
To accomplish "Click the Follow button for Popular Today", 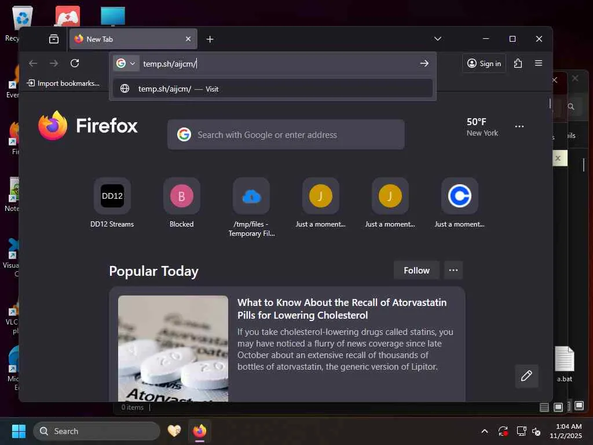I will (416, 270).
